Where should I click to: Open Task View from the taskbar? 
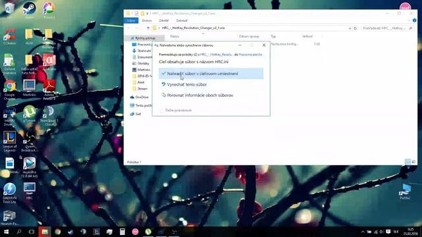32,232
